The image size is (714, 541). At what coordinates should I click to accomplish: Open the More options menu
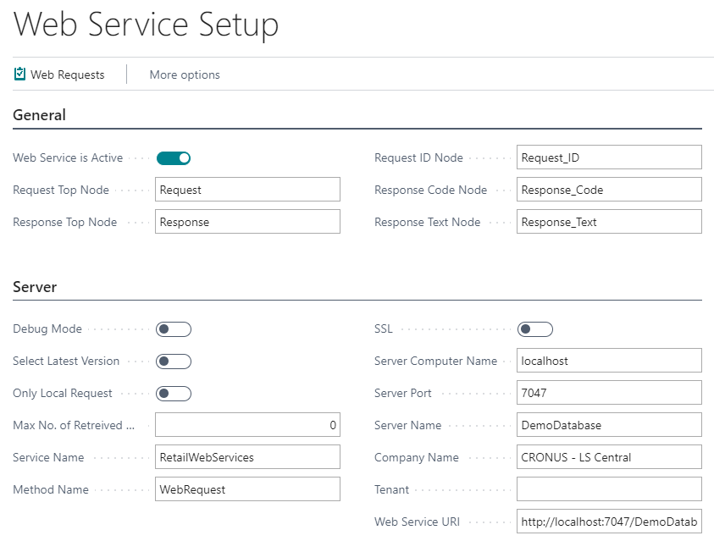point(185,75)
